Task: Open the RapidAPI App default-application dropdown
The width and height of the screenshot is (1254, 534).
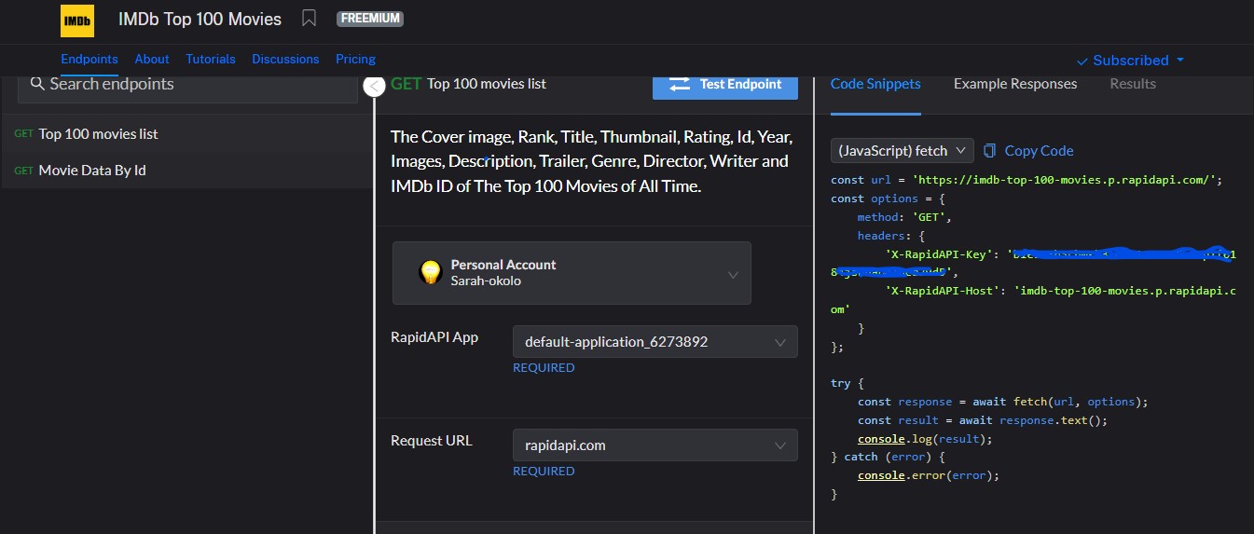Action: click(655, 342)
